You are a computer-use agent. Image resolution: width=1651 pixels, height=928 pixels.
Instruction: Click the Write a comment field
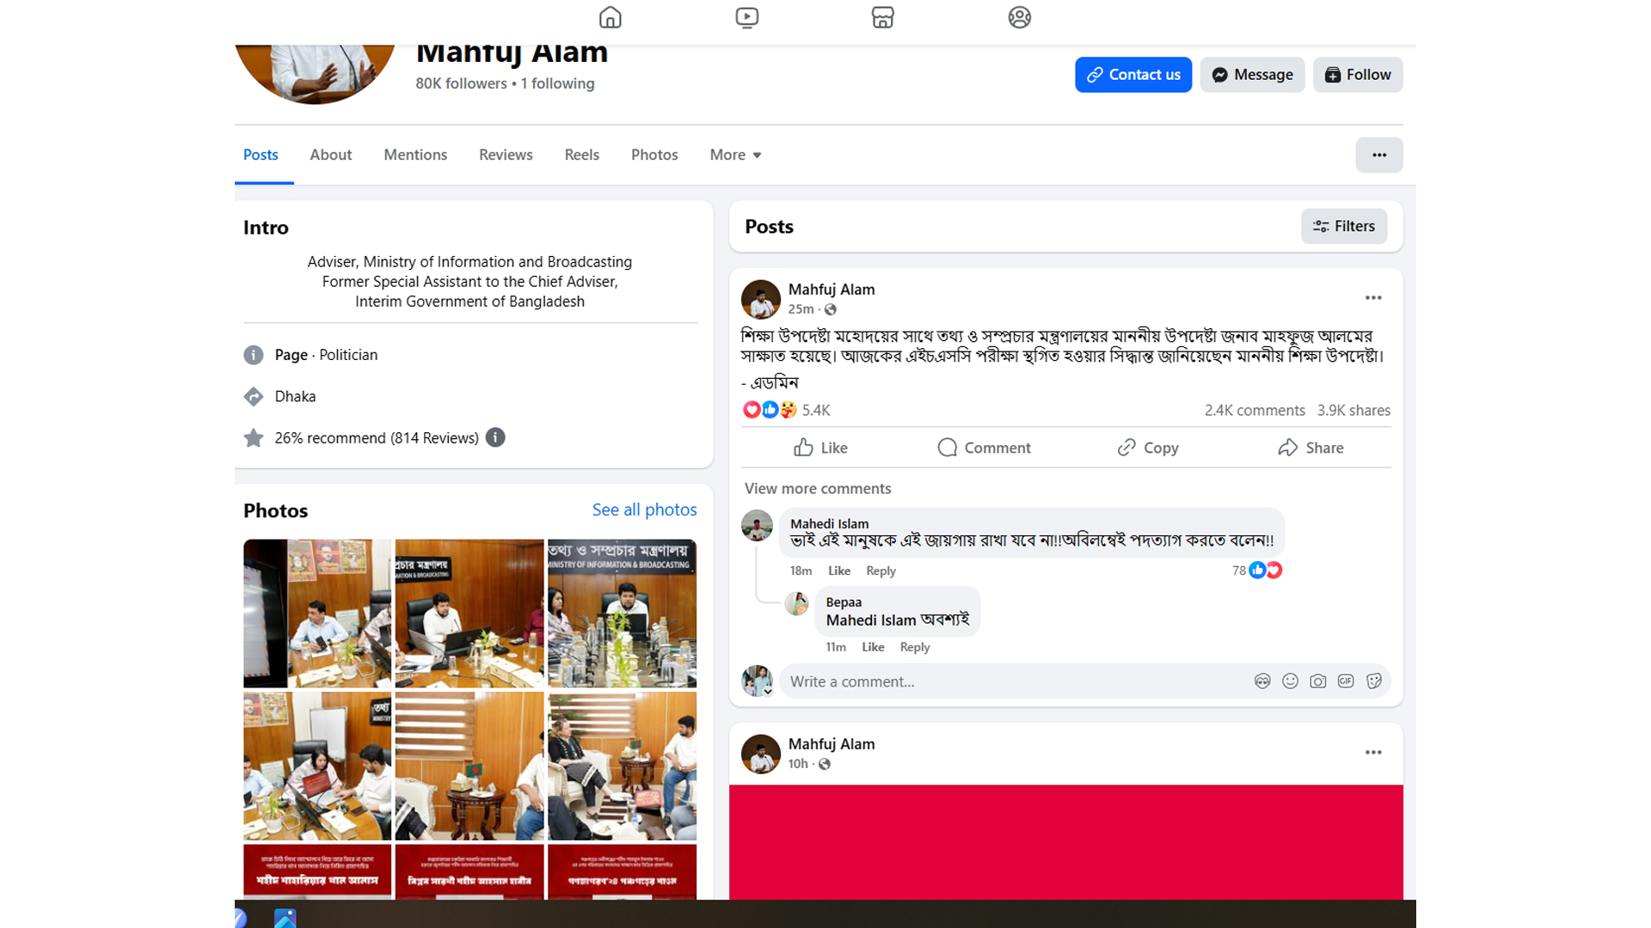(1015, 681)
